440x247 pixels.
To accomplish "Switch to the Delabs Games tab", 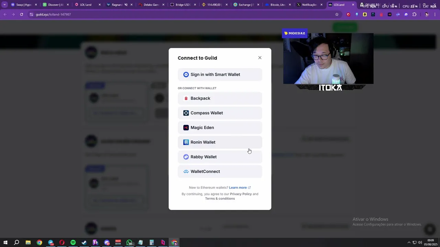I will pos(151,5).
